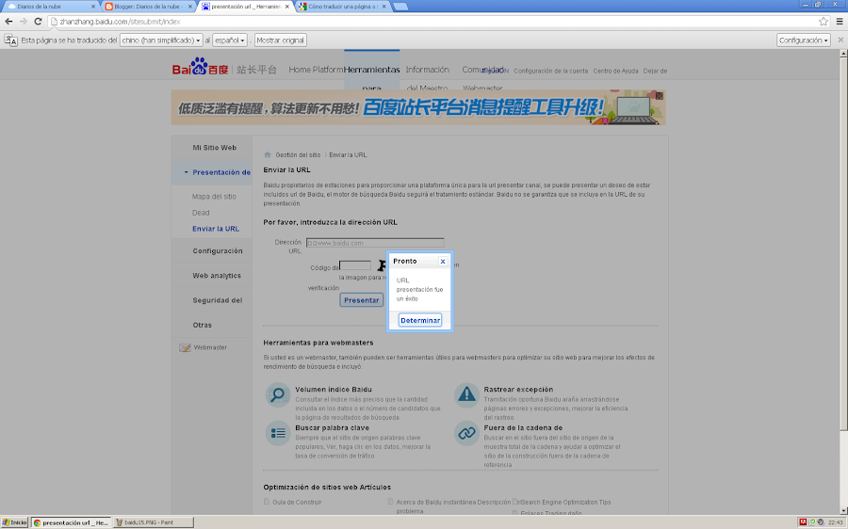
Task: Click the Presentar submit button
Action: pyautogui.click(x=361, y=300)
